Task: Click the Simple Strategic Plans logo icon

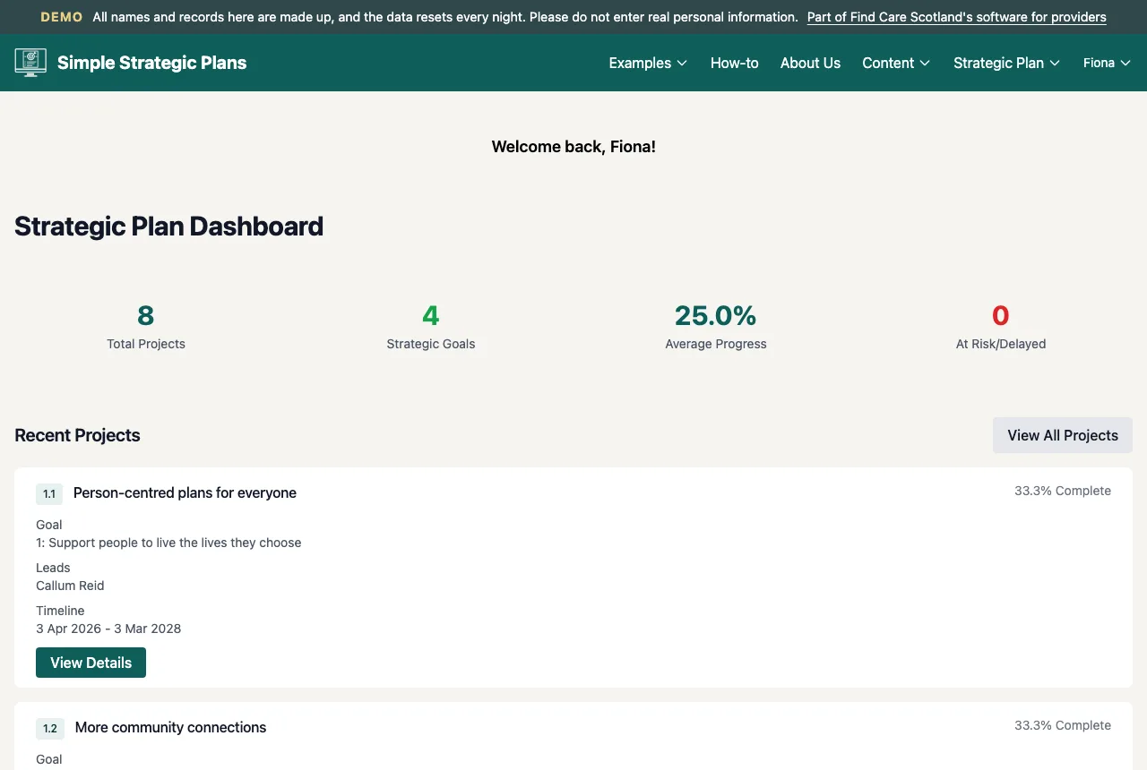Action: tap(30, 63)
